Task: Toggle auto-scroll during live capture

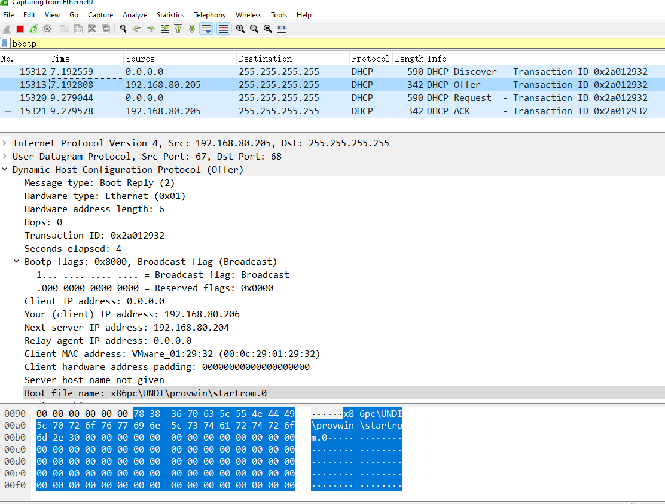Action: tap(206, 29)
